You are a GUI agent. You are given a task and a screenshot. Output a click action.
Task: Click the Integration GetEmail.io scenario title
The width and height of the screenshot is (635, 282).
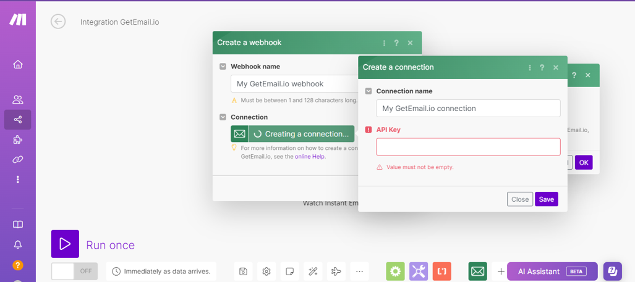(x=120, y=22)
